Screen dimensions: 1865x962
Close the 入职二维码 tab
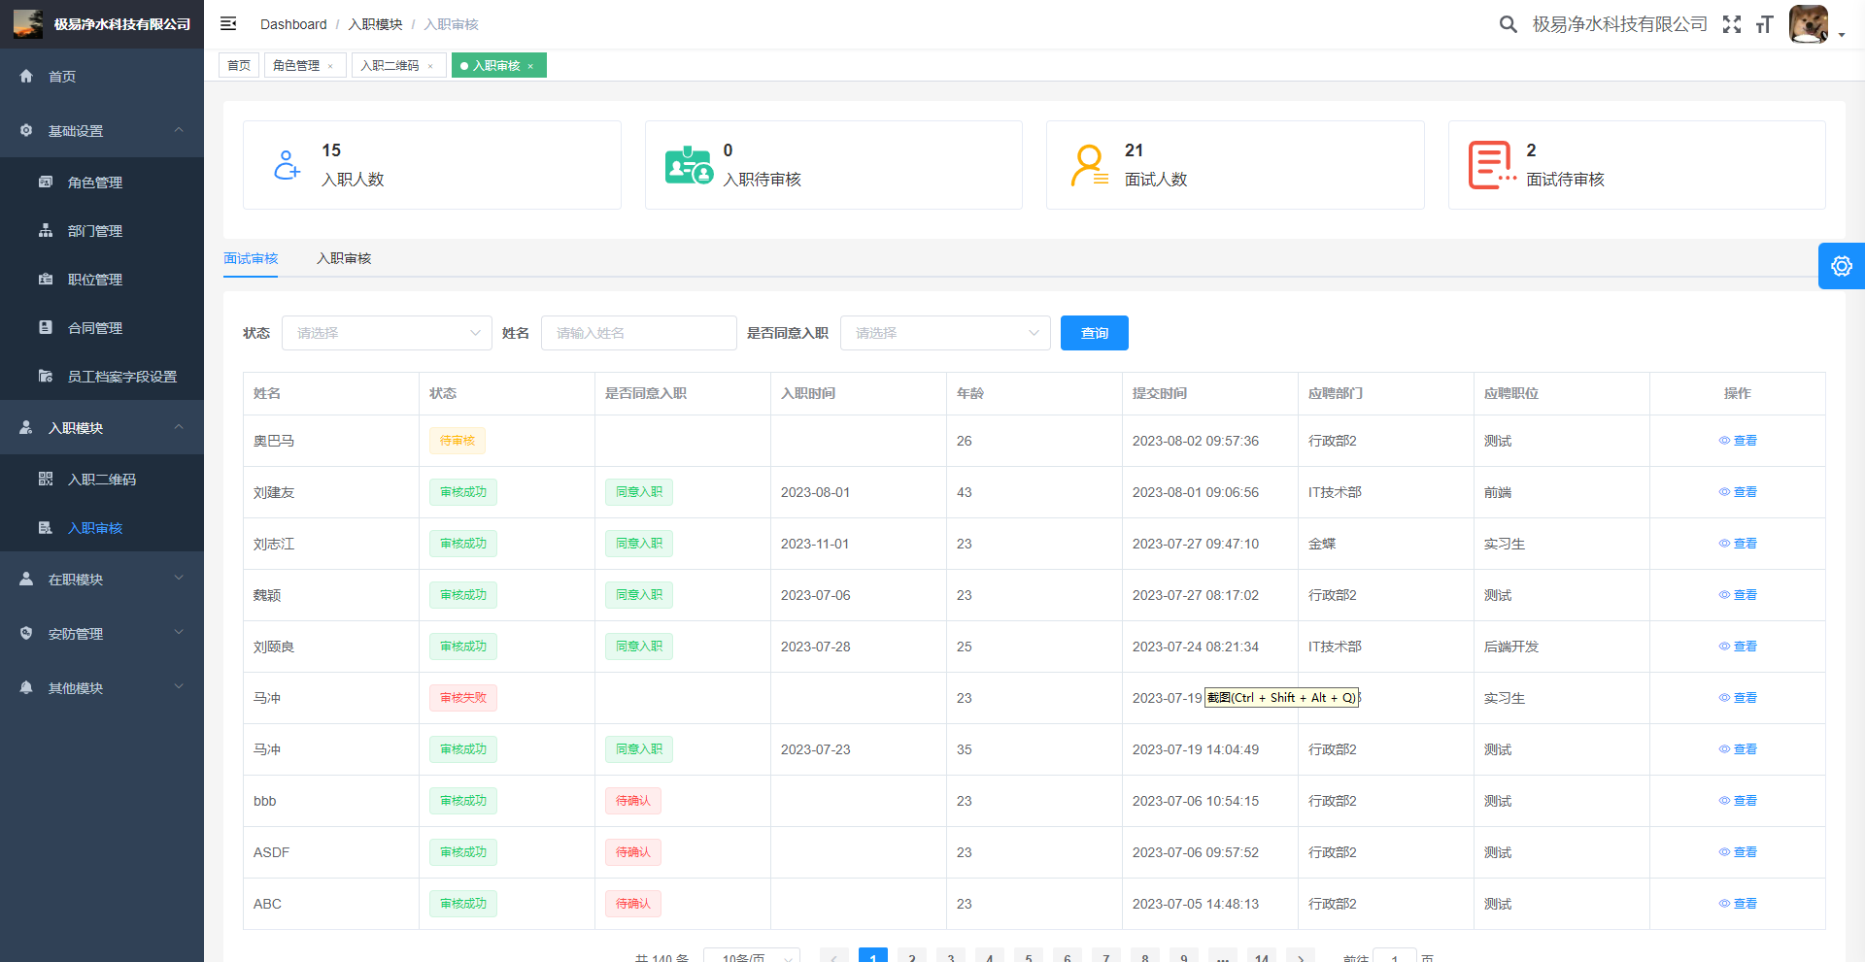pos(430,66)
